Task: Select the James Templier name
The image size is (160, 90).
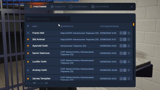Action: pos(41,78)
